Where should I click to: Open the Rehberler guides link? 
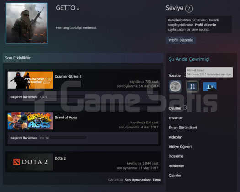click(176, 166)
